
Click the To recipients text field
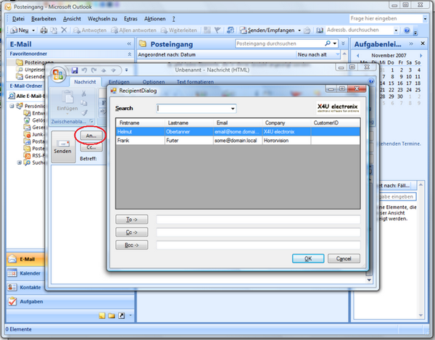point(258,220)
